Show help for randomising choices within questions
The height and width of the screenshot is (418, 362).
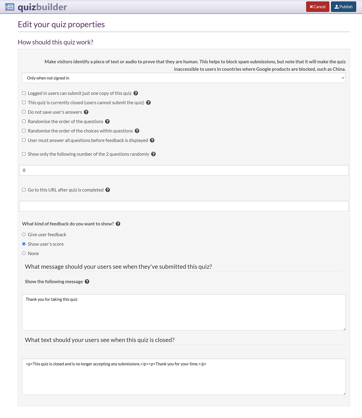tap(137, 131)
